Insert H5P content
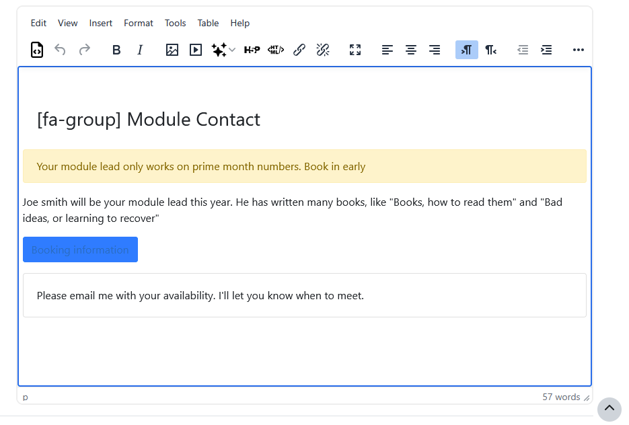Screen dimensions: 629x425 coord(252,50)
